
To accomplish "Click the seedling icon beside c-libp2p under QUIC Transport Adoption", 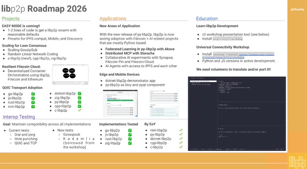I will (79, 110).
